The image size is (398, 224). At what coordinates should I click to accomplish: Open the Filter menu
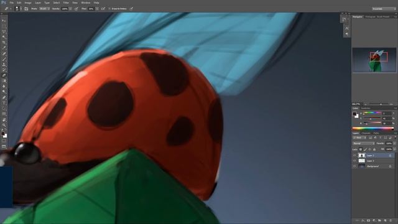(x=66, y=2)
